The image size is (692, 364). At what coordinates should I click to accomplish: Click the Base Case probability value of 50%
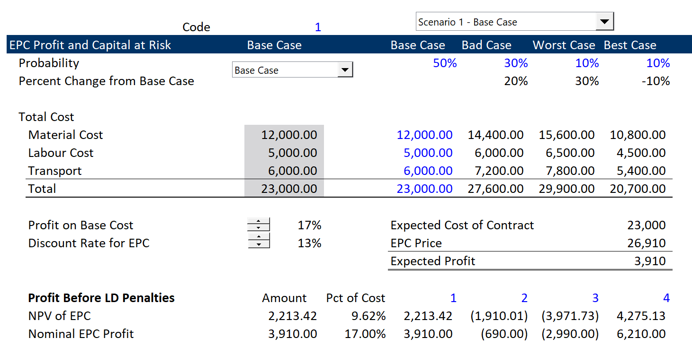444,63
